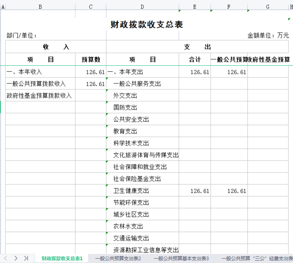Select column B header
Screen dimensions: 293x263
40,7
